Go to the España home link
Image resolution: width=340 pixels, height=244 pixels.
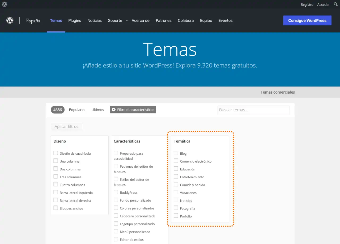tap(33, 21)
